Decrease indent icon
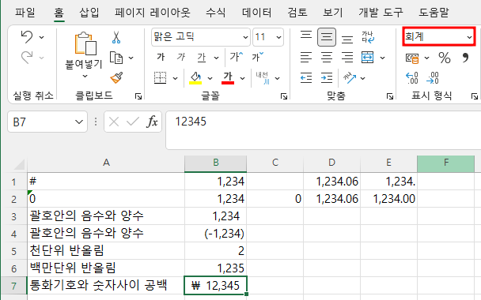Viewport: 481px width, 300px height. pos(306,77)
